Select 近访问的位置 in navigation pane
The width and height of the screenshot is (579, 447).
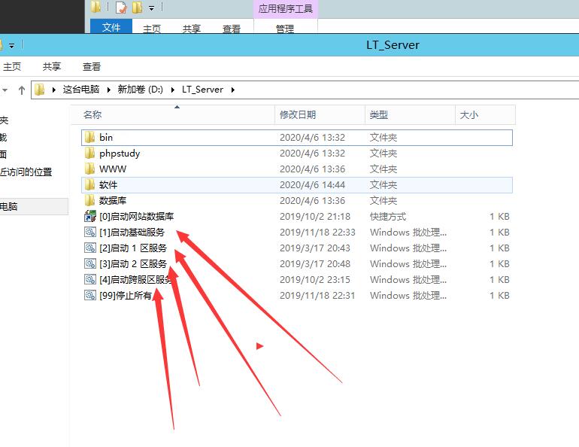(26, 172)
